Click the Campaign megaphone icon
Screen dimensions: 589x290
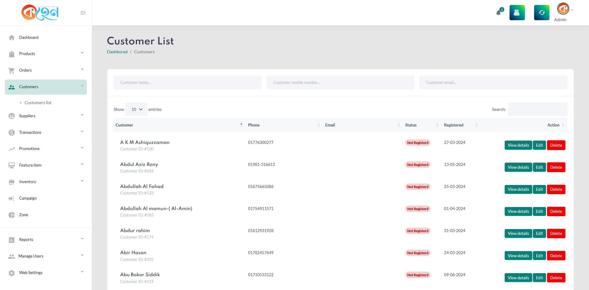(x=12, y=198)
